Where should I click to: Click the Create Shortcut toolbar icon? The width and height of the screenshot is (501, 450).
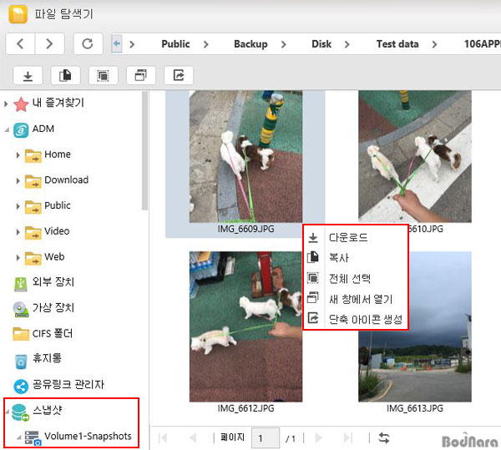(179, 76)
